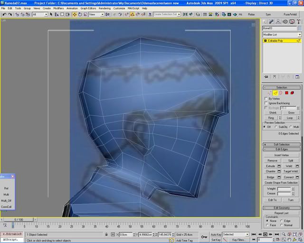This screenshot has height=243, width=304.
Task: Open the Hierarchy command panel tab
Action: point(278,21)
